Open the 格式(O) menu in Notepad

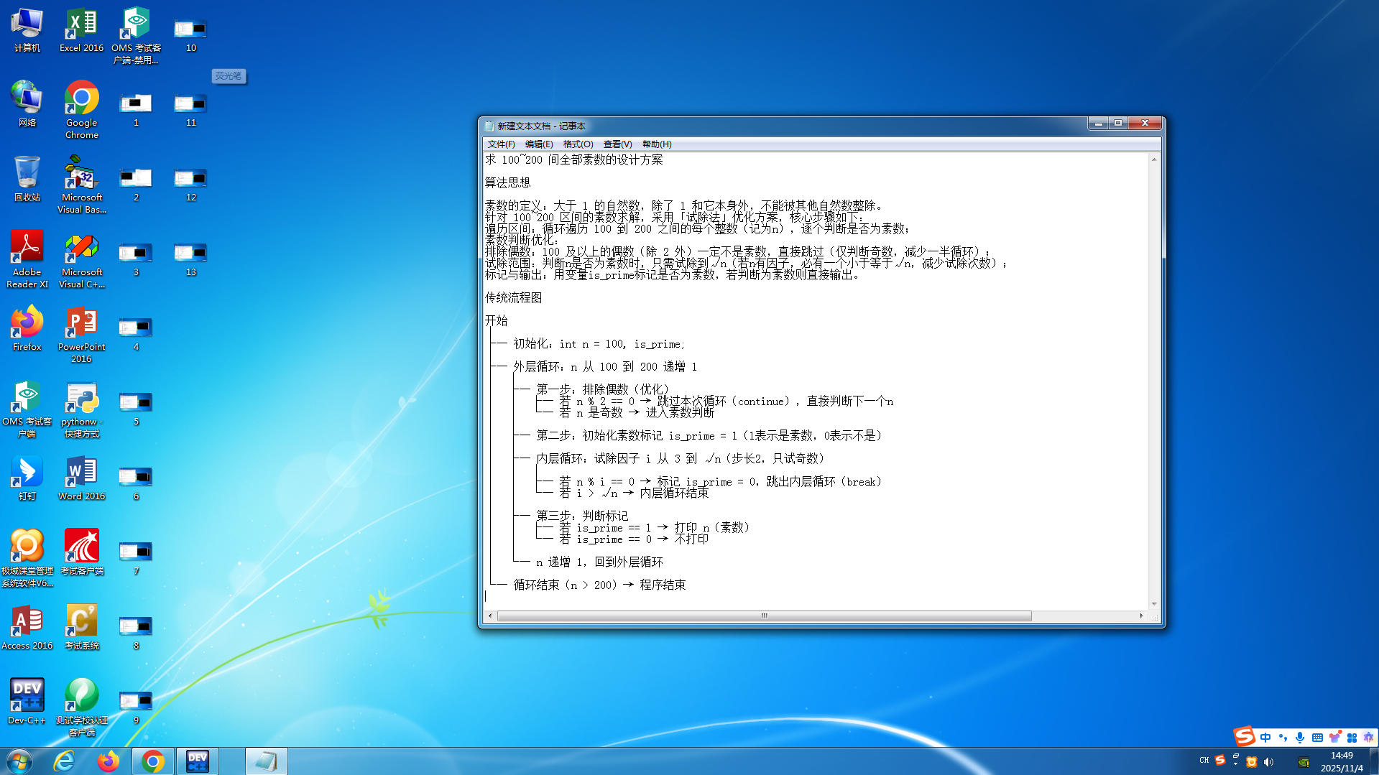pos(578,144)
